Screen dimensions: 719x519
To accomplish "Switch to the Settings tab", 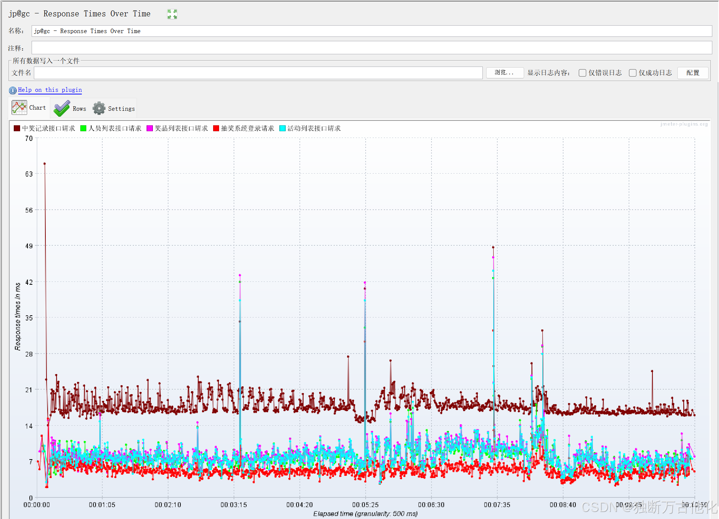I will [121, 109].
